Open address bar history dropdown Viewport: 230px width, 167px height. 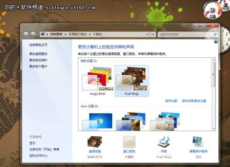click(147, 34)
